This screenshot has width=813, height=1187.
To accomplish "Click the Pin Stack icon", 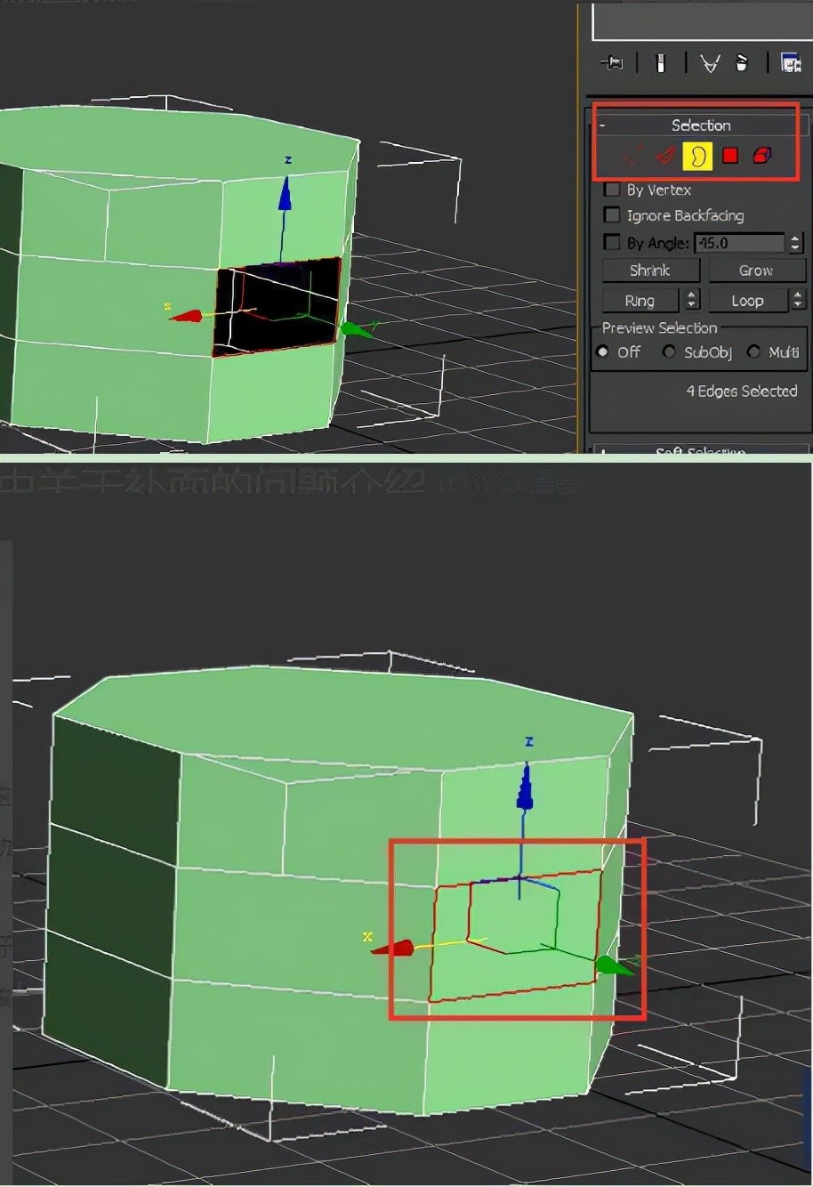I will [x=612, y=63].
